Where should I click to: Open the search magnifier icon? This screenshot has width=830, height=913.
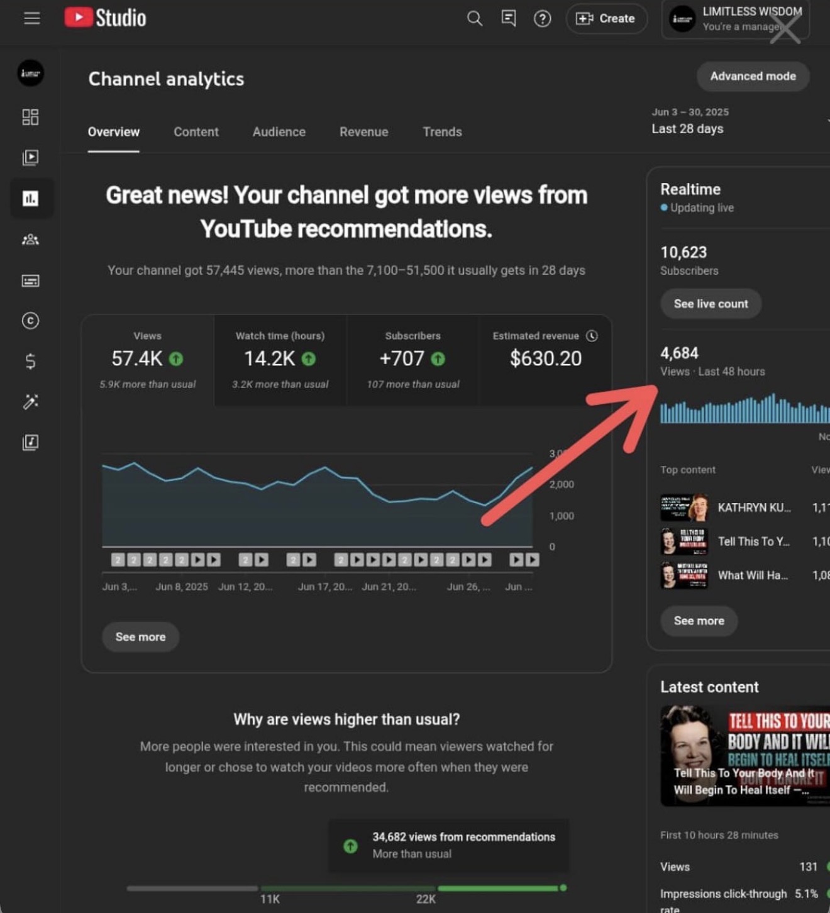475,18
